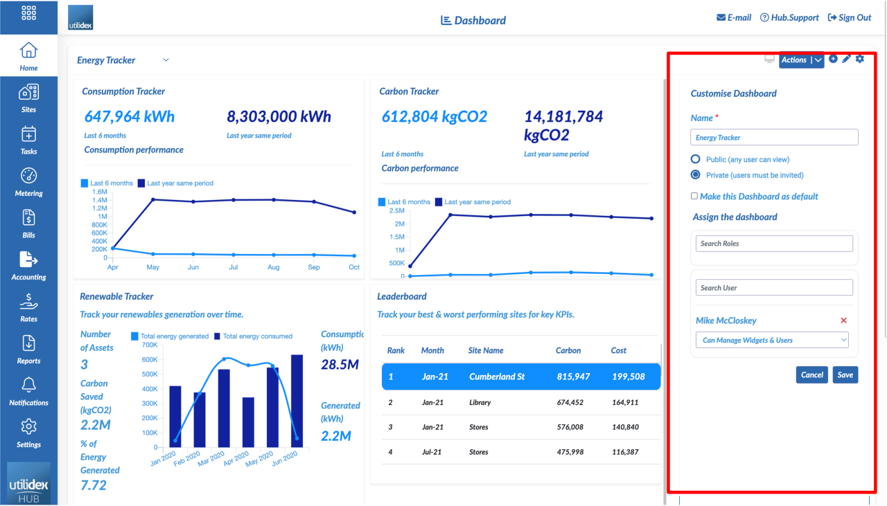This screenshot has height=506, width=887.
Task: Open Hub.Support from the top bar
Action: pyautogui.click(x=789, y=17)
